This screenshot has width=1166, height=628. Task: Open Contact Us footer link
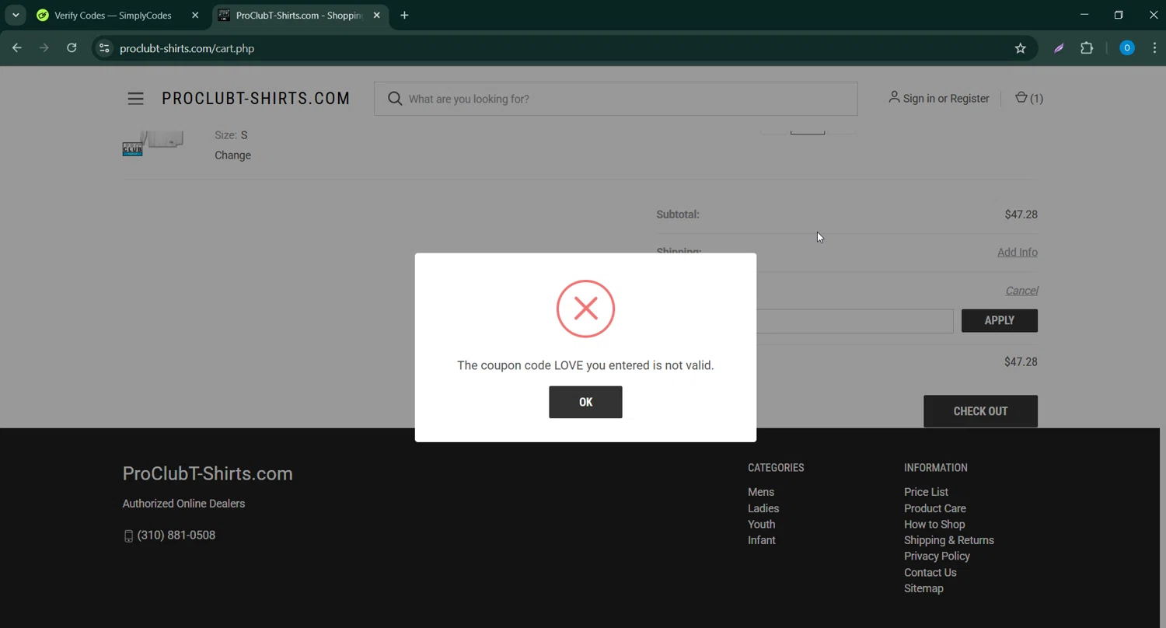930,572
